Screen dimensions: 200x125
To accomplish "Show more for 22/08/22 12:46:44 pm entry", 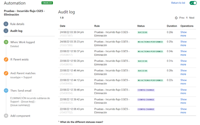I will pyautogui.click(x=183, y=72).
